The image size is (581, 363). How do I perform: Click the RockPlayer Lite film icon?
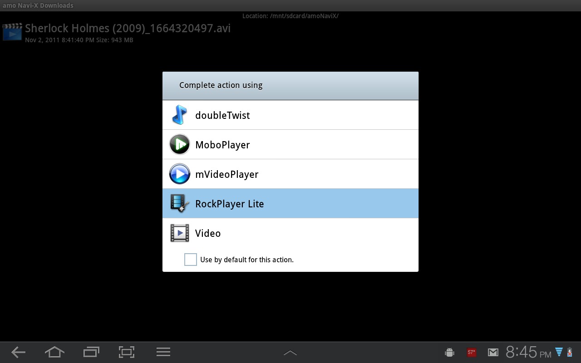(x=179, y=204)
